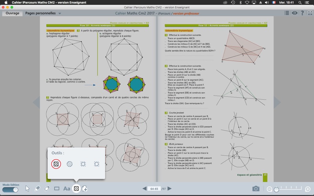Select the eraser tool
The height and width of the screenshot is (196, 314).
47,189
